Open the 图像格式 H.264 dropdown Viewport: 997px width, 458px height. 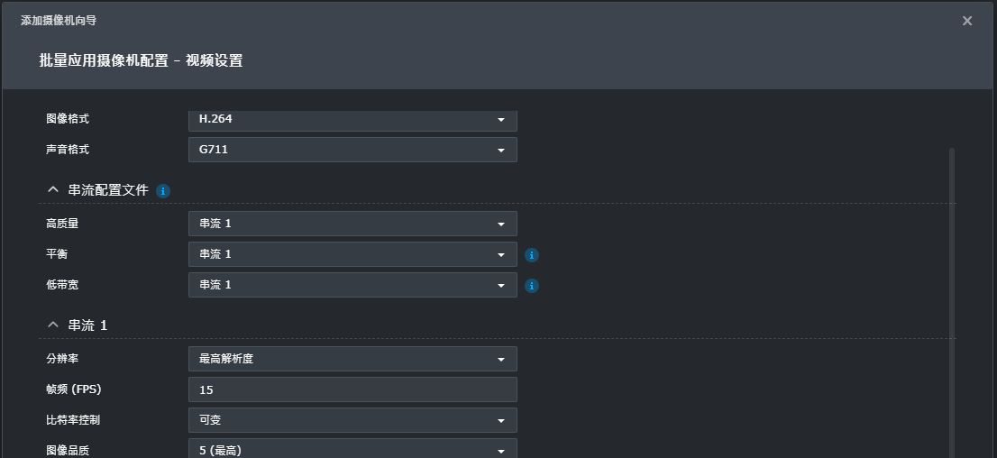click(x=352, y=120)
